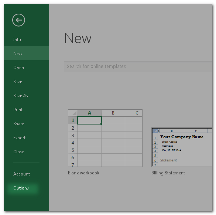Click cell A1 in blank workbook preview
The height and width of the screenshot is (215, 216).
[90, 120]
